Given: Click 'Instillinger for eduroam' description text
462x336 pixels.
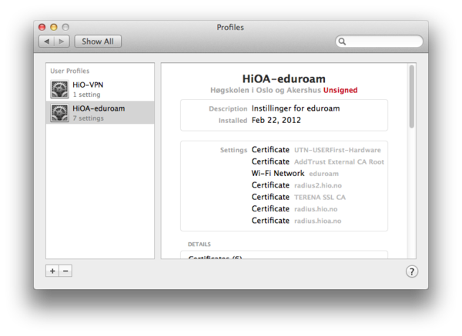Looking at the screenshot, I should coord(296,108).
